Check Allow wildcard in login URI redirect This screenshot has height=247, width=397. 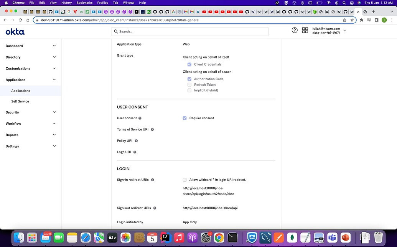pyautogui.click(x=184, y=179)
